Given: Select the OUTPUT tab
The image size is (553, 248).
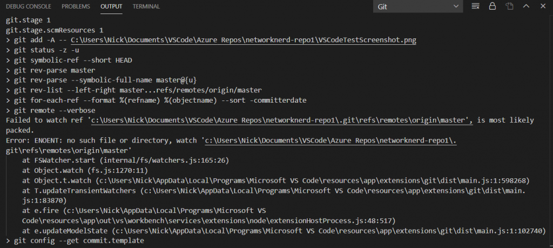Looking at the screenshot, I should 111,6.
